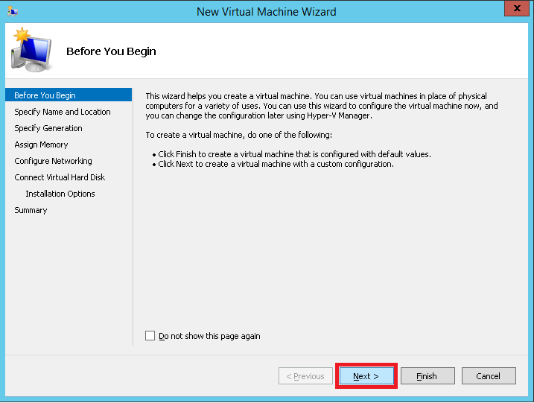Open 'Connect Virtual Hard Disk' step
Screen dimensions: 534x403
coord(60,177)
